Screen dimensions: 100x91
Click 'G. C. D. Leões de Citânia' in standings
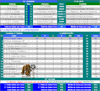pyautogui.click(x=15, y=56)
